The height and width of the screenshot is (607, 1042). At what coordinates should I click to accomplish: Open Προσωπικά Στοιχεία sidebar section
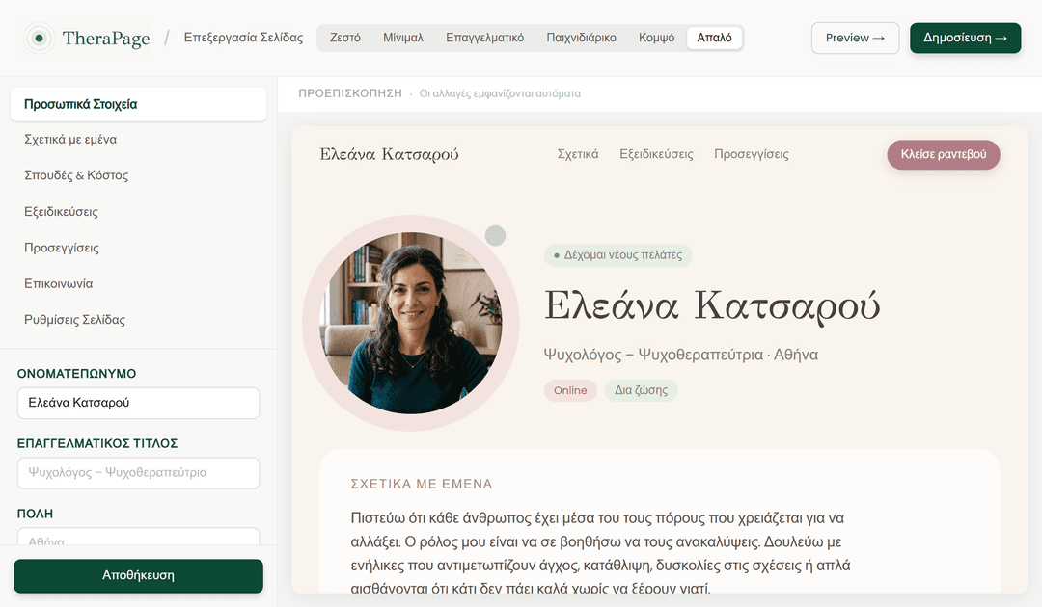coord(138,104)
